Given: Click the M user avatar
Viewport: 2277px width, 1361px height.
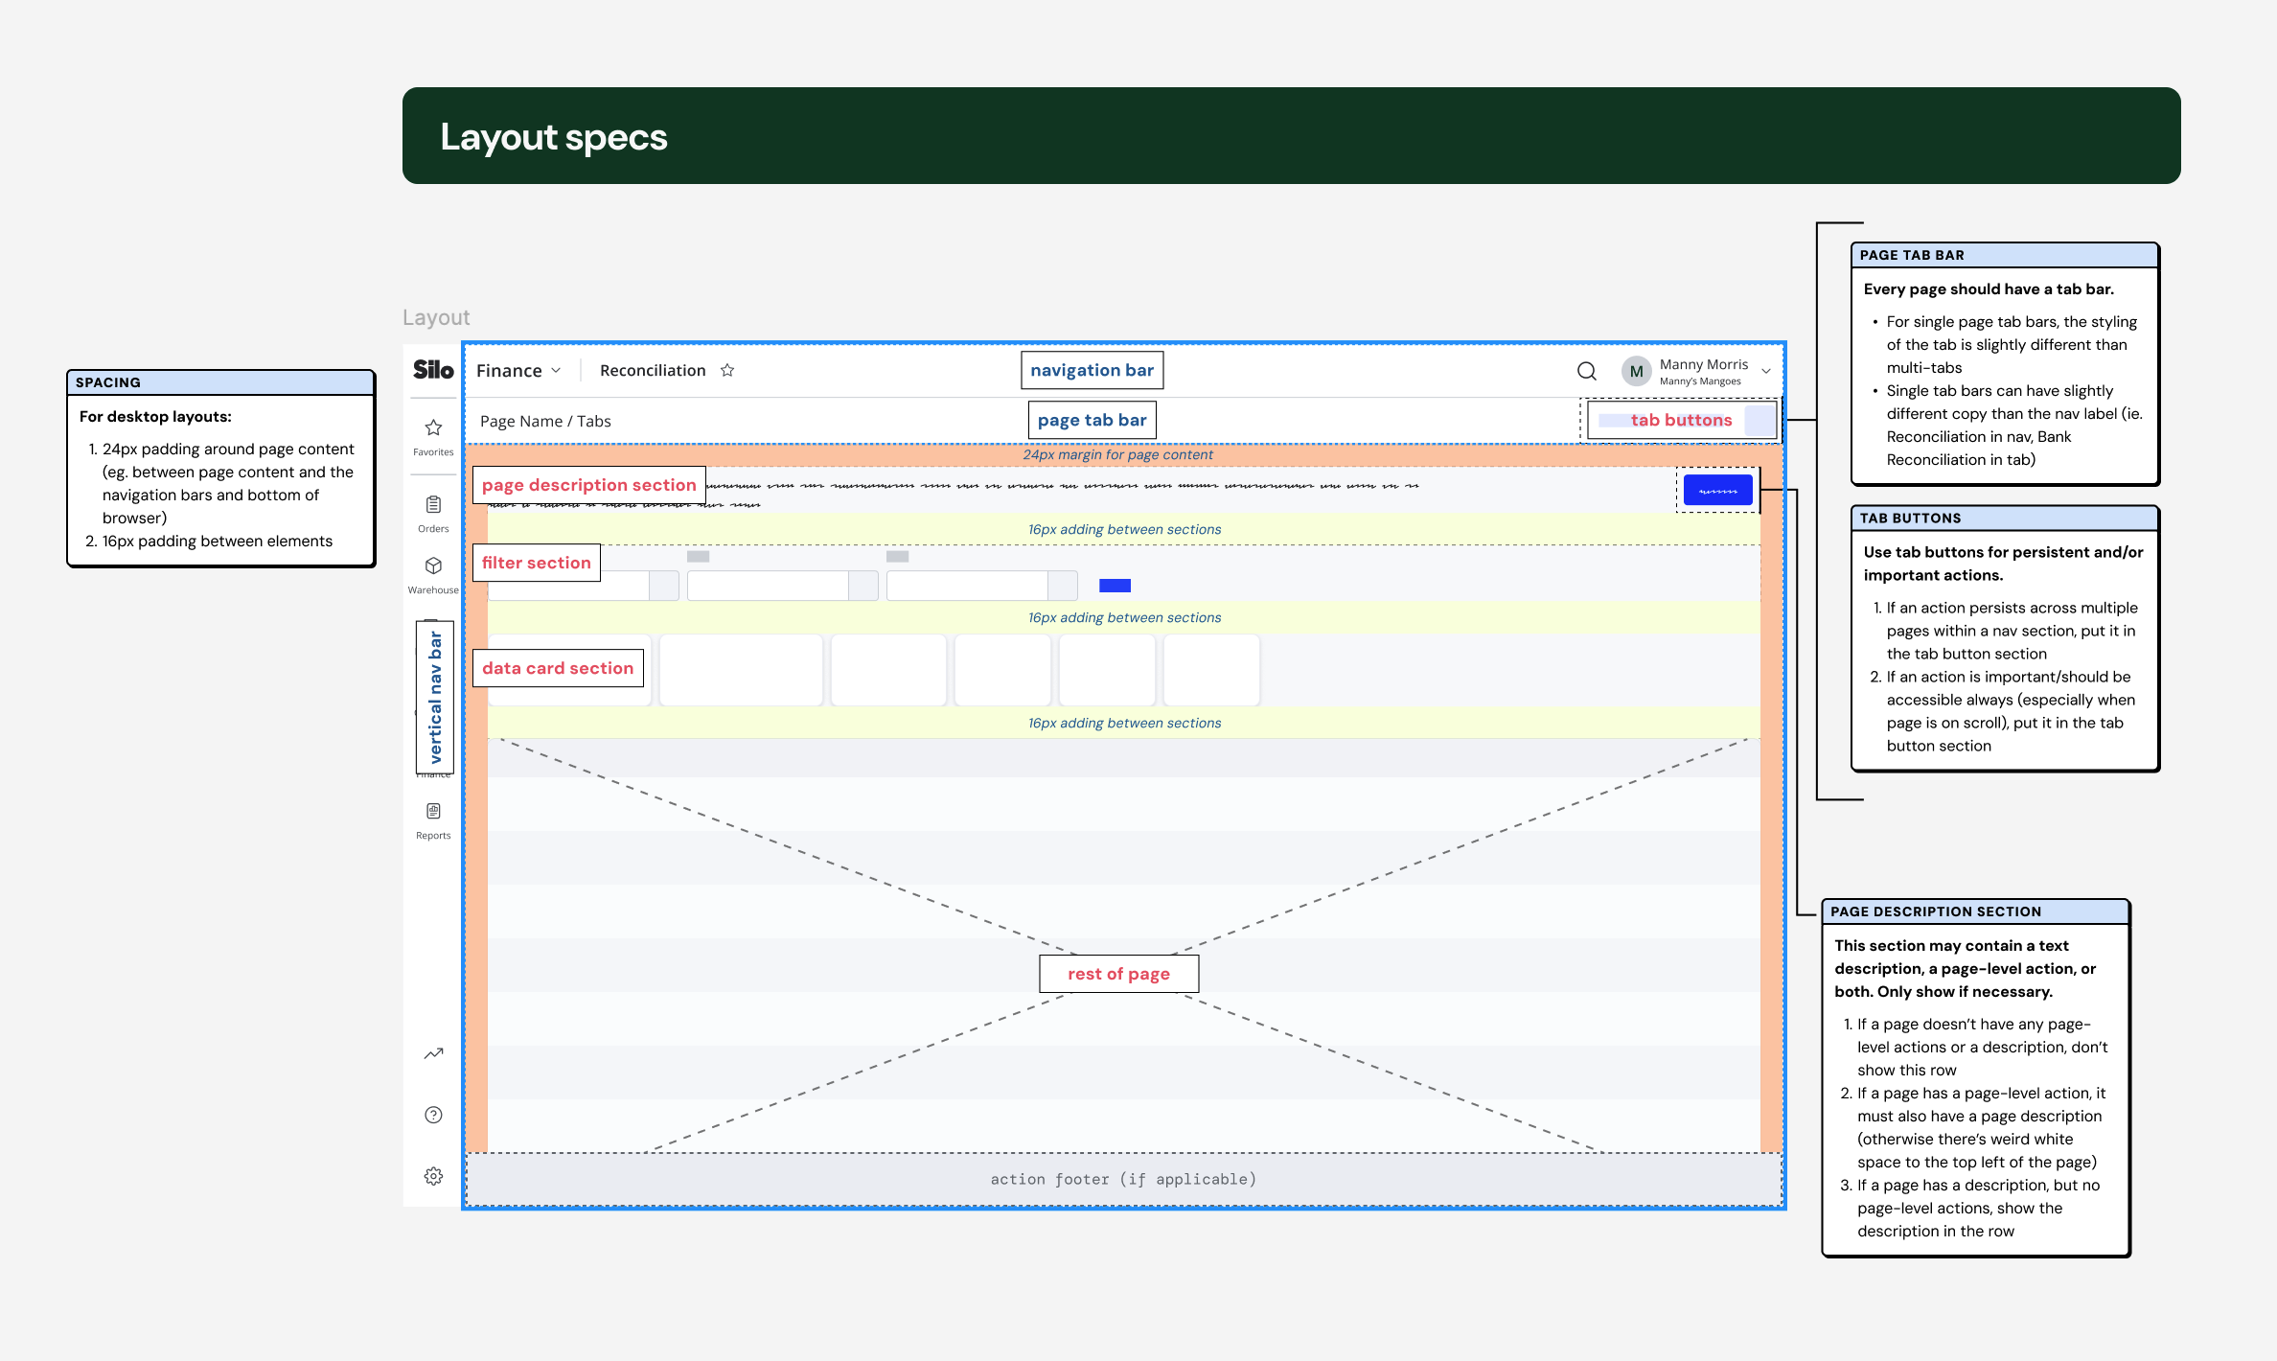Looking at the screenshot, I should click(x=1636, y=371).
